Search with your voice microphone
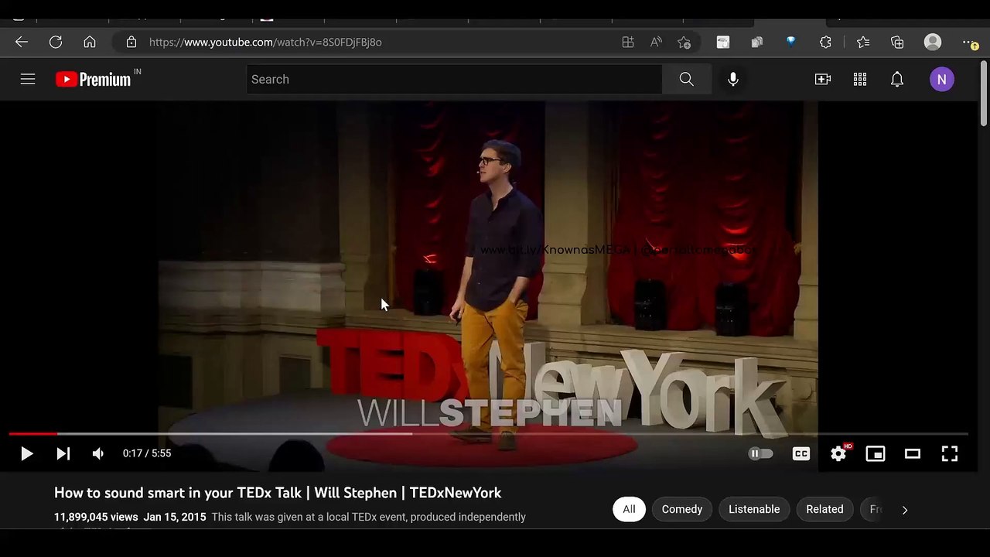 click(733, 79)
